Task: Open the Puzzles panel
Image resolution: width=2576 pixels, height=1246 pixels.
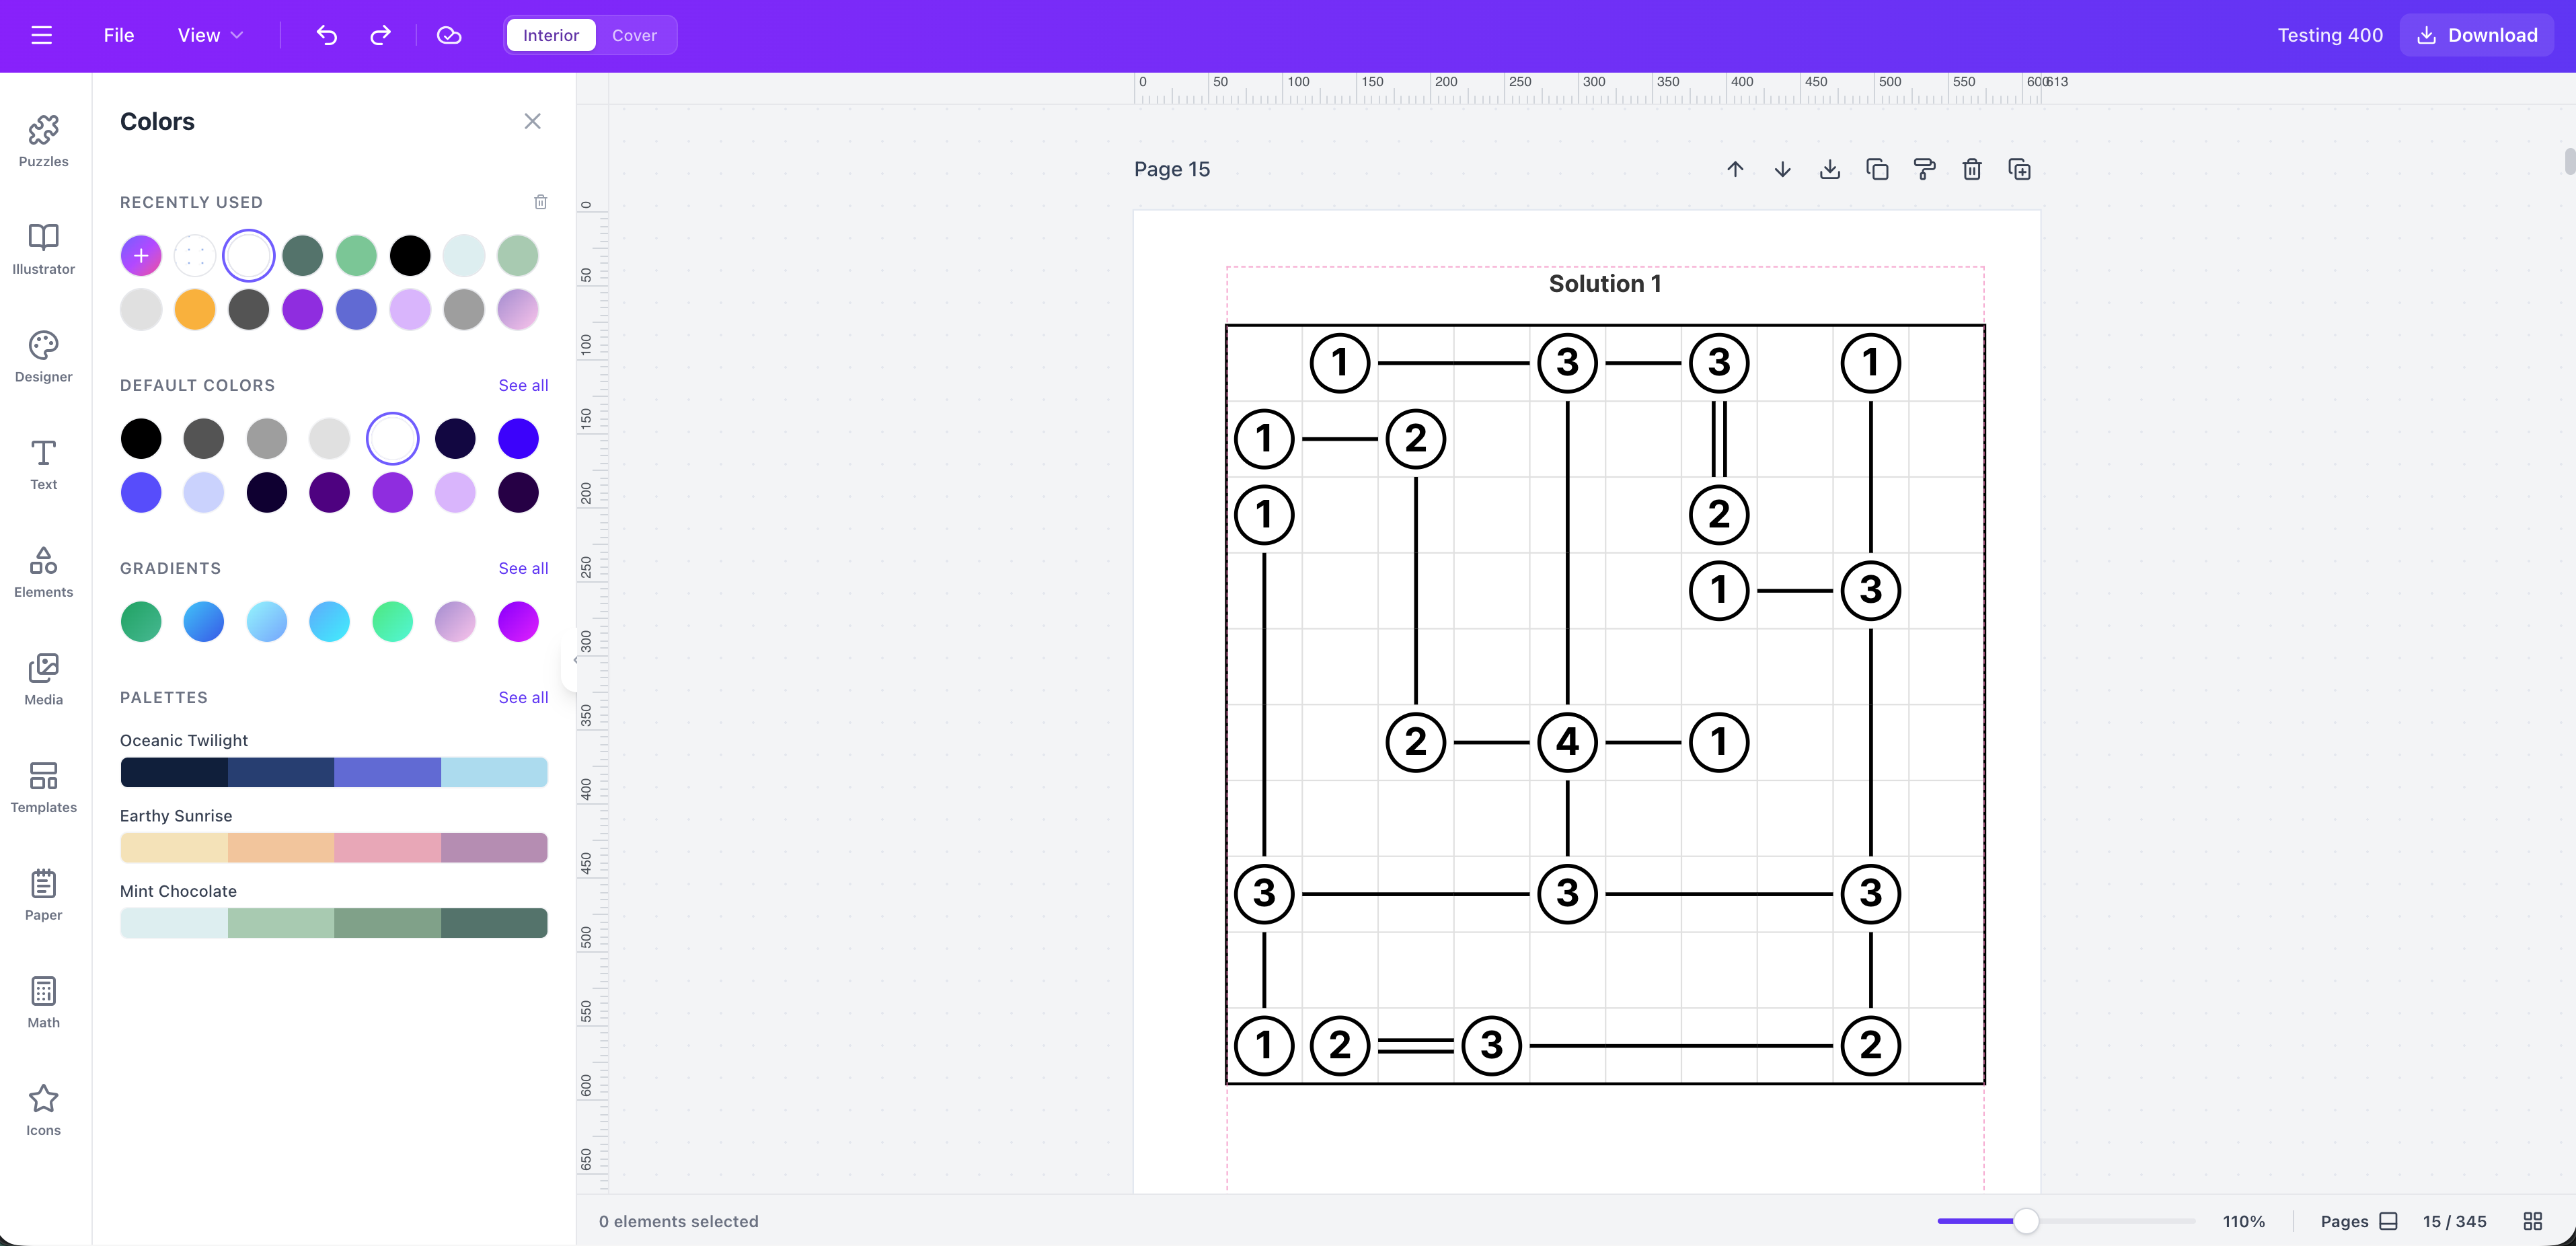Action: tap(43, 140)
